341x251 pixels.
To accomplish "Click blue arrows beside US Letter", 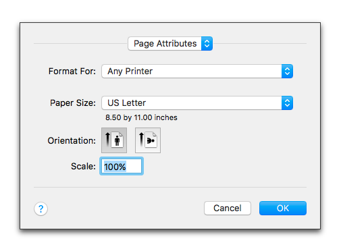I will point(287,103).
